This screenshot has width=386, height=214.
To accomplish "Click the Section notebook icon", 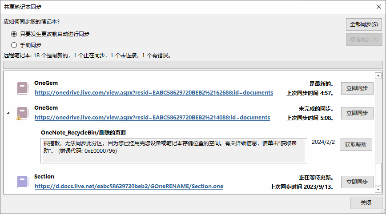I will [23, 182].
